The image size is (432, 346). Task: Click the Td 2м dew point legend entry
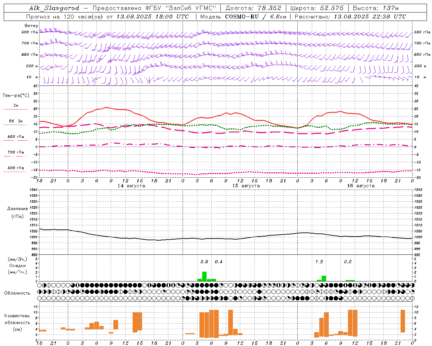(x=16, y=121)
